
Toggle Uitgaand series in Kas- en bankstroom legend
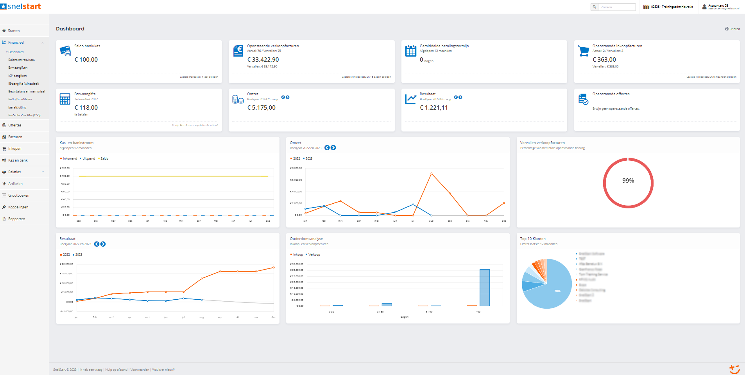pos(88,158)
